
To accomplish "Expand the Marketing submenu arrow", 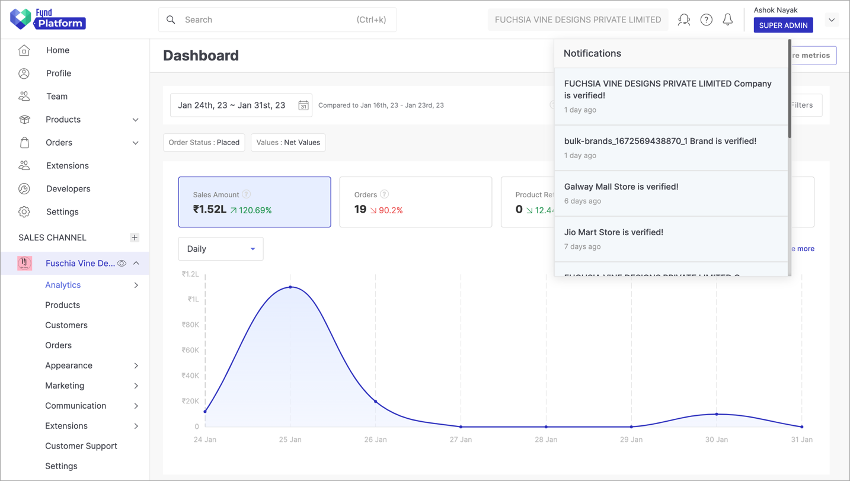I will click(x=136, y=386).
